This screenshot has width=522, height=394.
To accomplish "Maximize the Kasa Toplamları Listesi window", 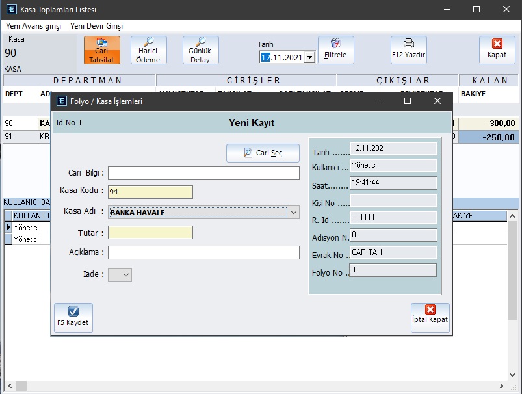I will click(476, 9).
